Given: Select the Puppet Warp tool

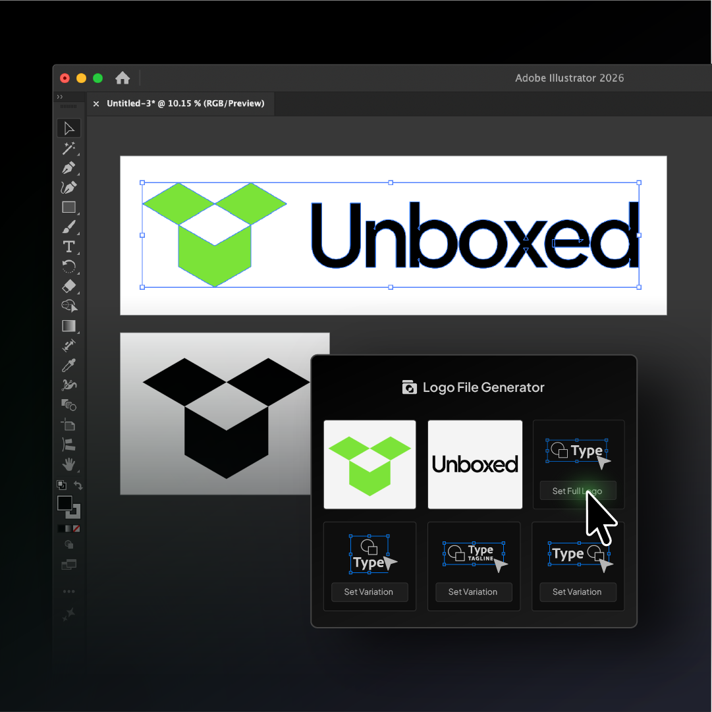Looking at the screenshot, I should tap(69, 385).
